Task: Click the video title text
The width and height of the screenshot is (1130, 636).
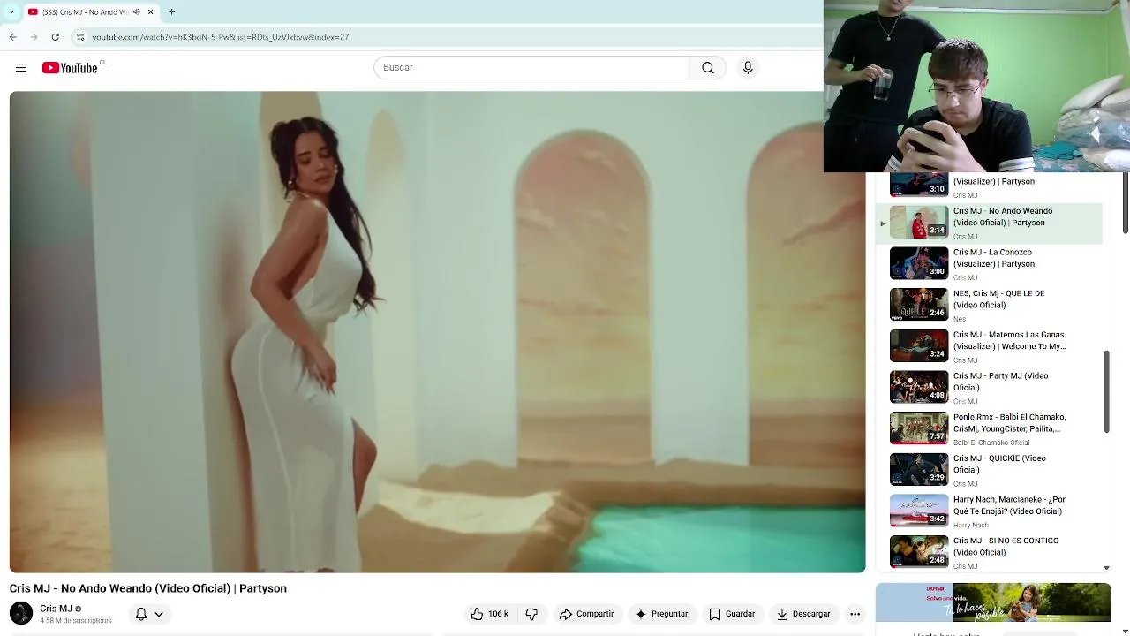Action: (x=148, y=588)
